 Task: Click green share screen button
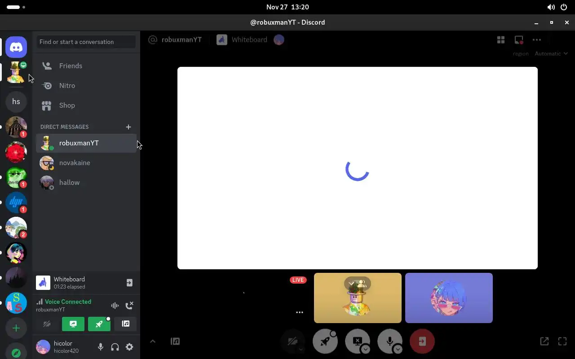click(73, 324)
